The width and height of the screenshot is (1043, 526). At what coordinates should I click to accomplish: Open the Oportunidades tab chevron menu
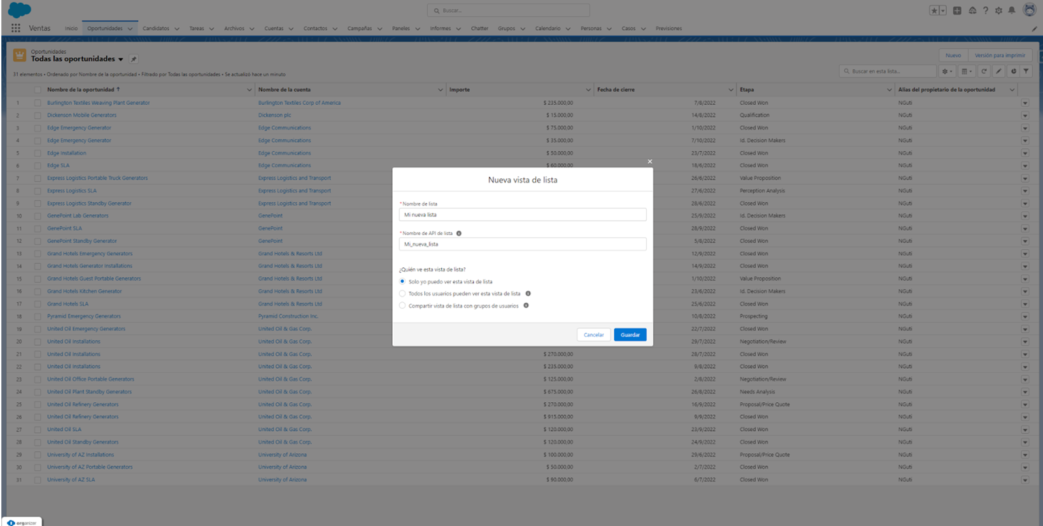coord(130,29)
